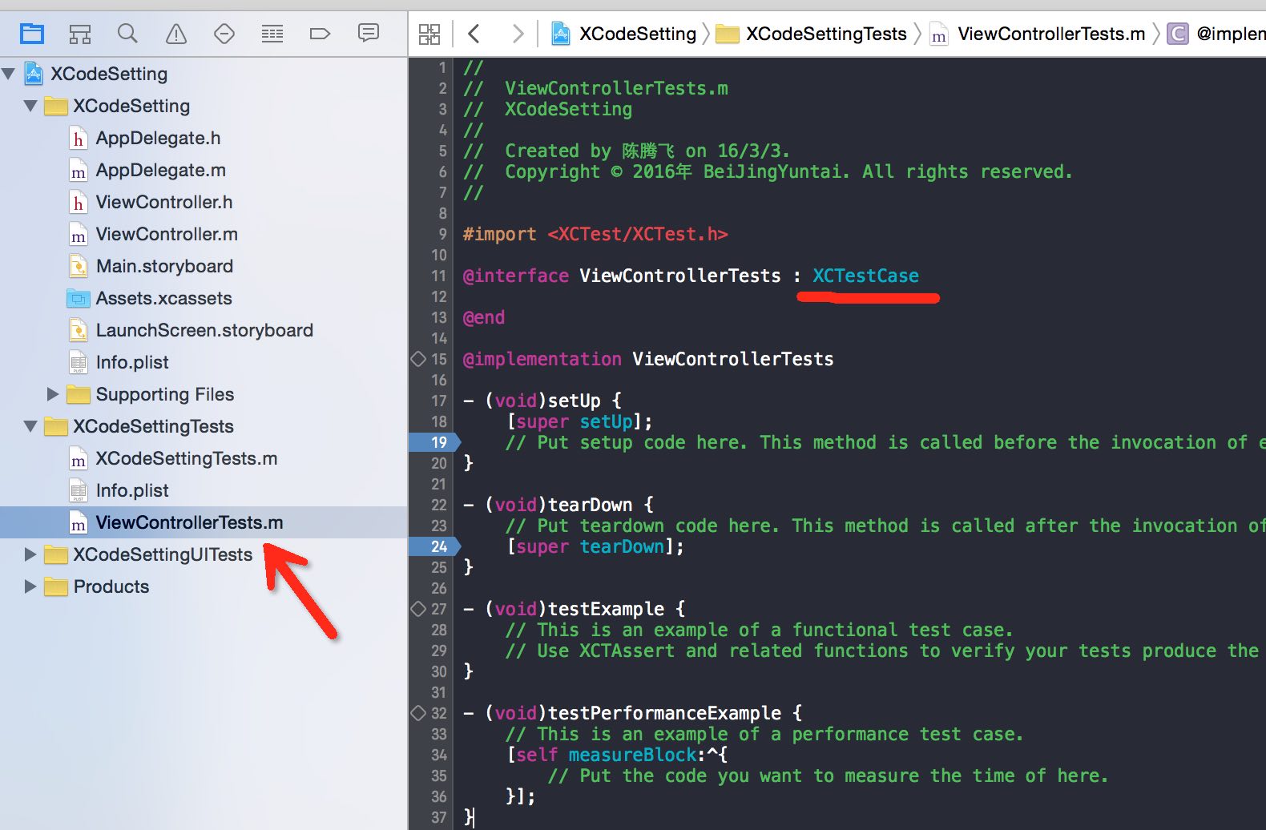Click measureBlock call on line 34
Image resolution: width=1266 pixels, height=830 pixels.
[632, 755]
